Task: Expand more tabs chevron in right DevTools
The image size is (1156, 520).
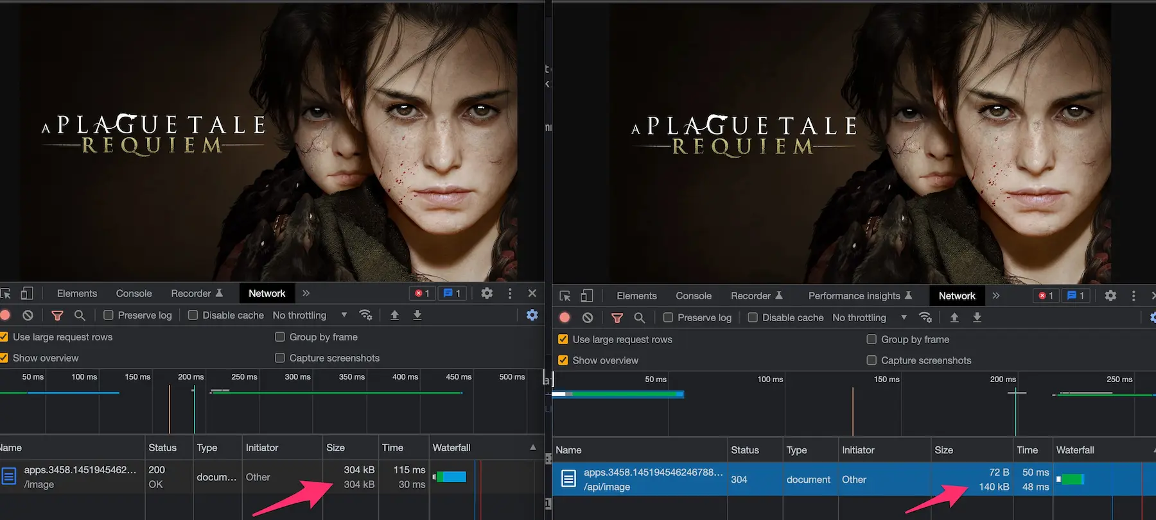Action: [x=995, y=296]
